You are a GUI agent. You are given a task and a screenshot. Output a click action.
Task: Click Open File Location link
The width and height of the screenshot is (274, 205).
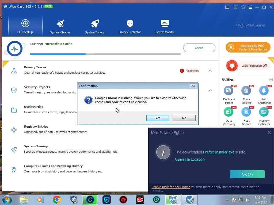tap(190, 160)
